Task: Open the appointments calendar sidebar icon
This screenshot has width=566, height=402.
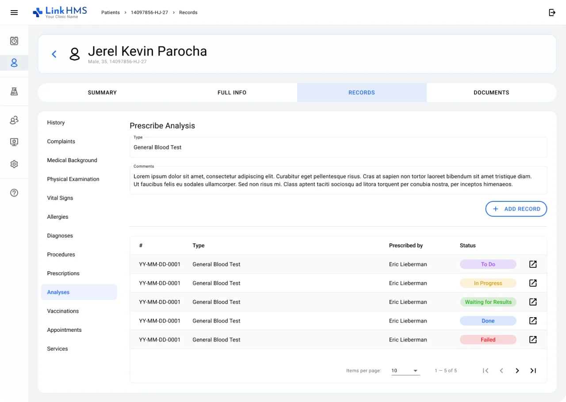Action: 14,41
